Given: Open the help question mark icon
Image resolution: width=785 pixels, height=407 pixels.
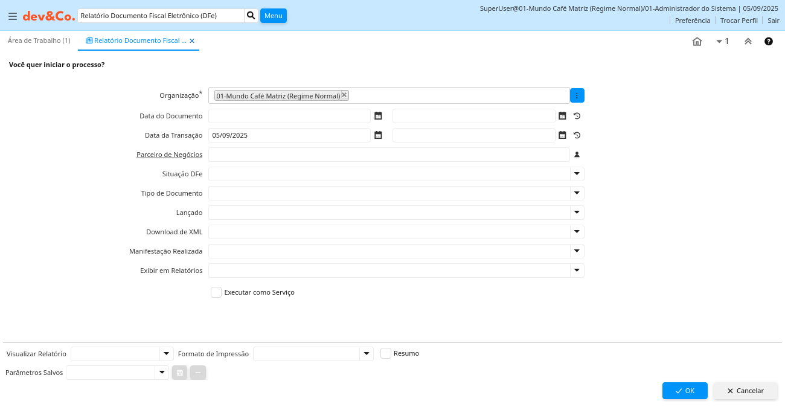Looking at the screenshot, I should 769,42.
